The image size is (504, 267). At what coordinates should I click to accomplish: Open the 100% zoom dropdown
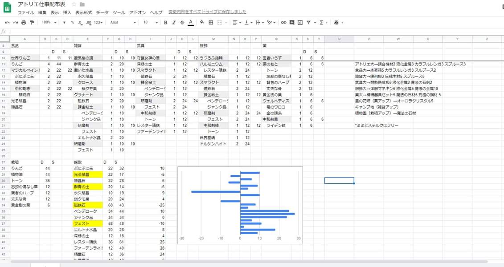pos(49,22)
